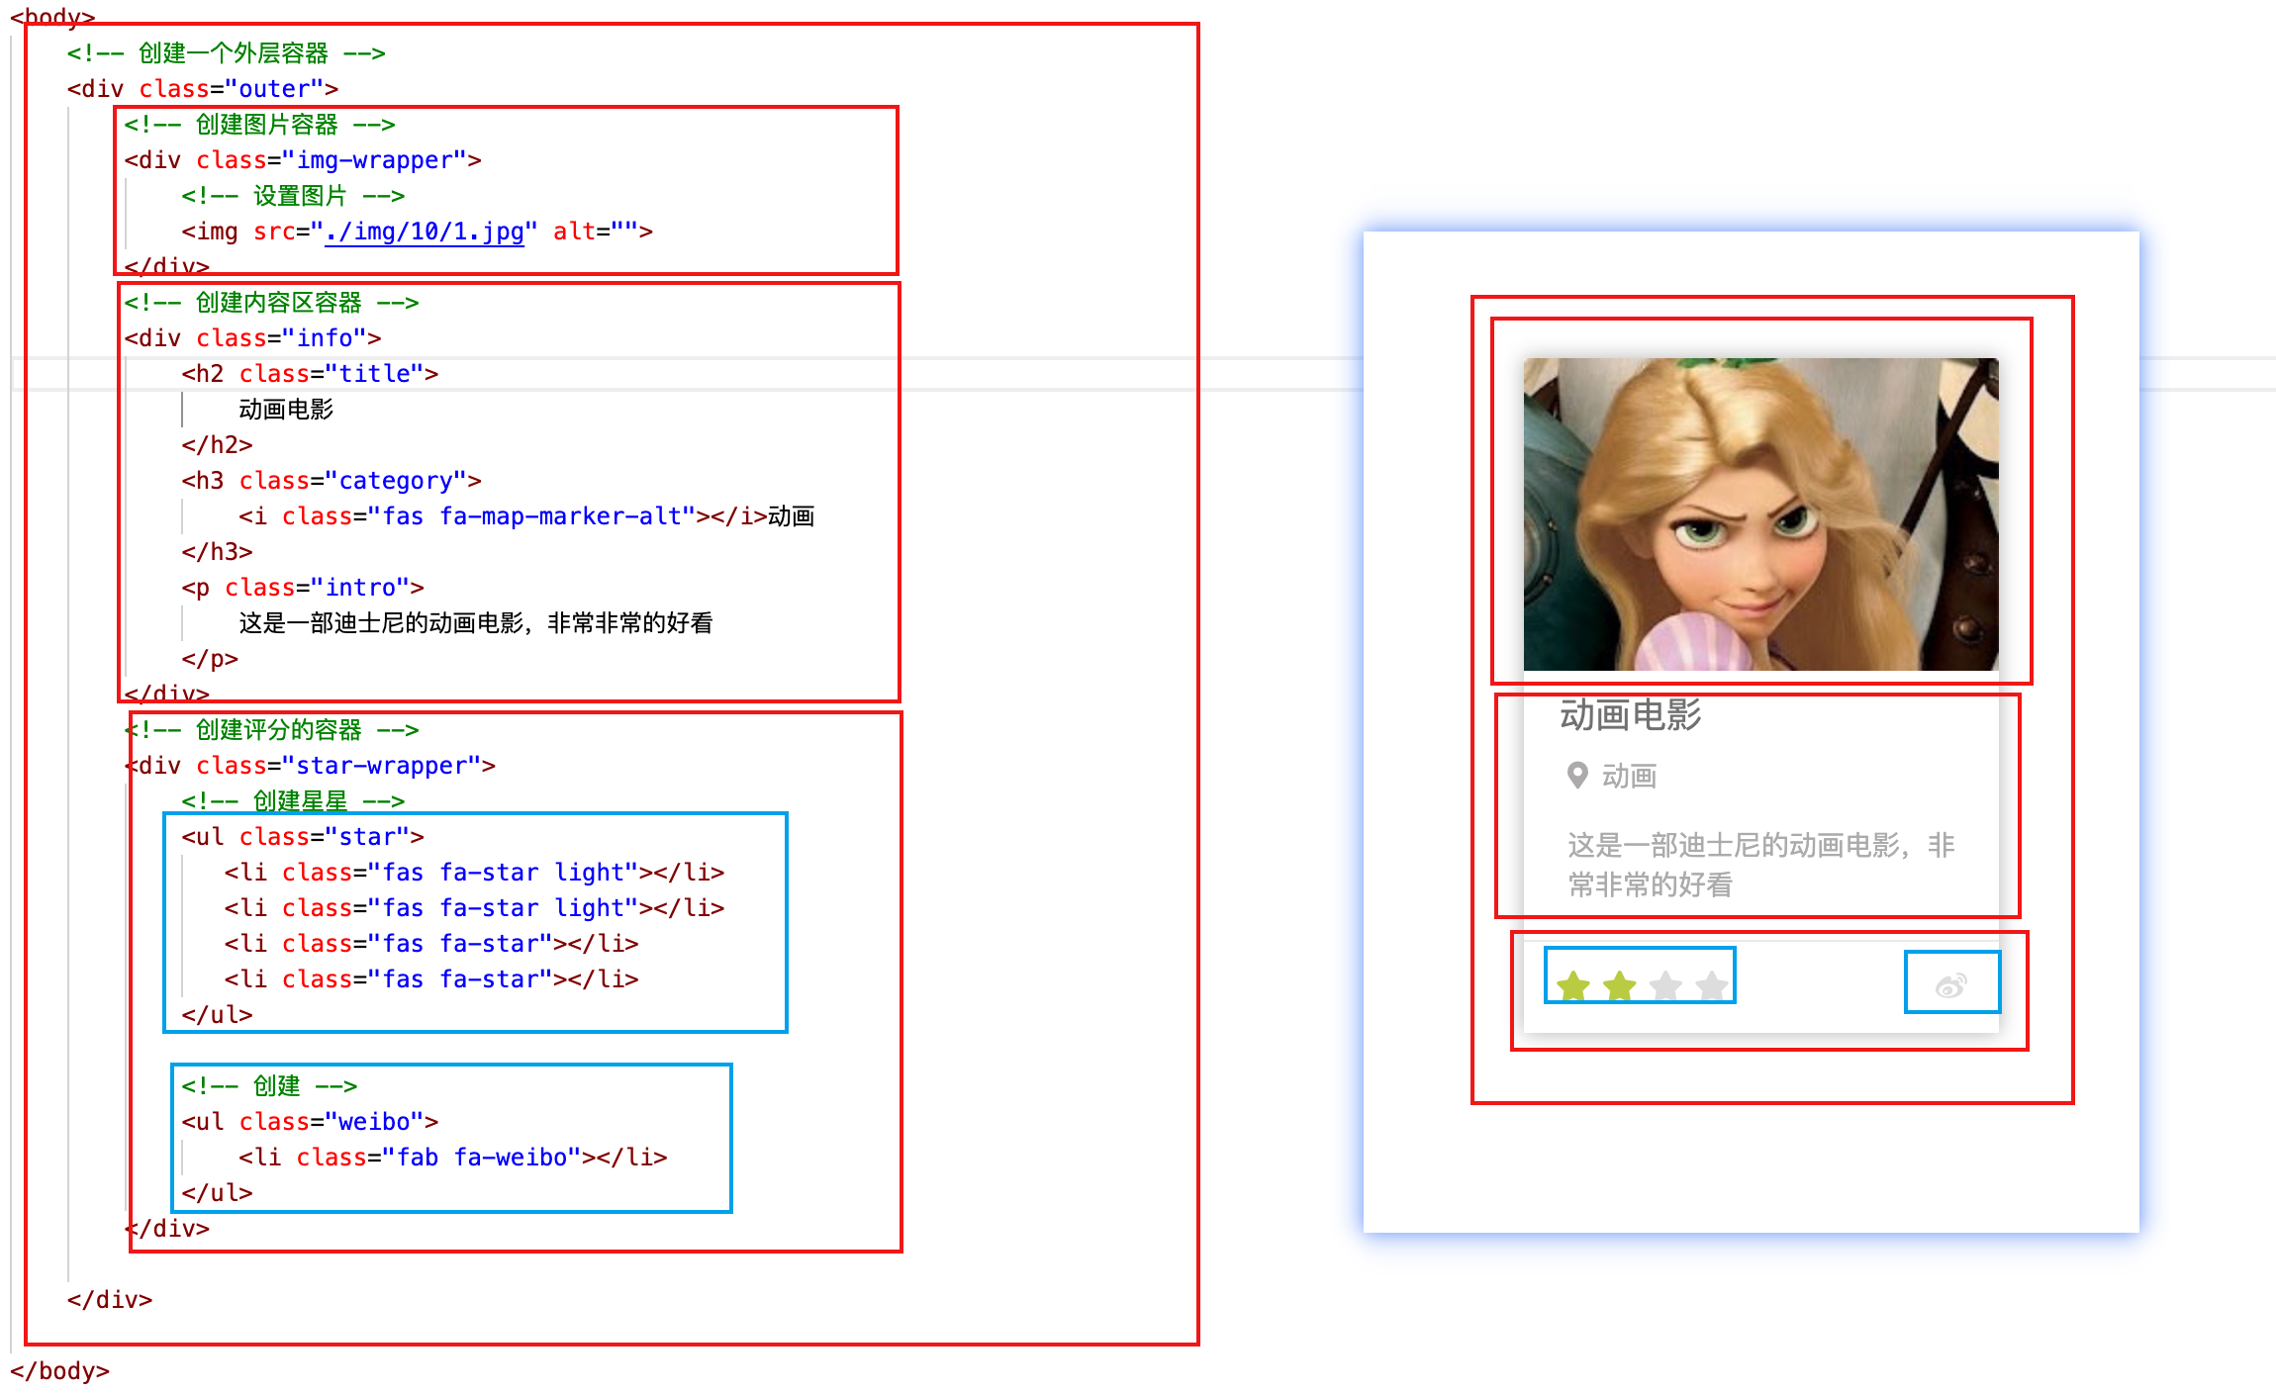The image size is (2276, 1393).
Task: Click the first yellow star in the card
Action: (x=1572, y=985)
